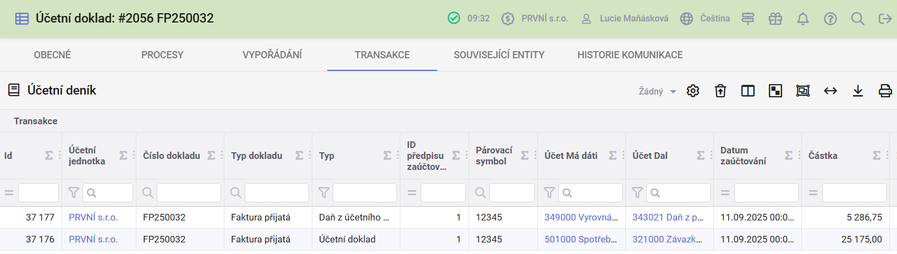Click the 321000 Závazk... account link
Viewport: 897px width, 254px height.
click(667, 239)
